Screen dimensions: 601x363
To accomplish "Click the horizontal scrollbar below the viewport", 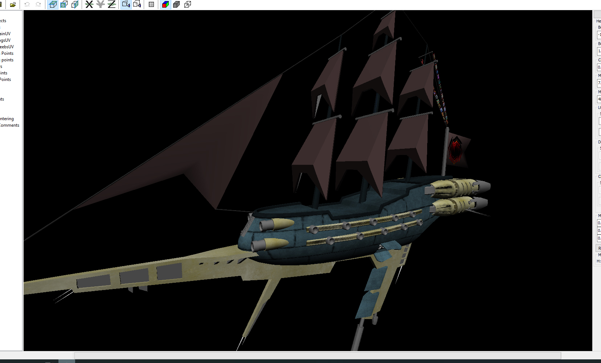I will pos(318,355).
